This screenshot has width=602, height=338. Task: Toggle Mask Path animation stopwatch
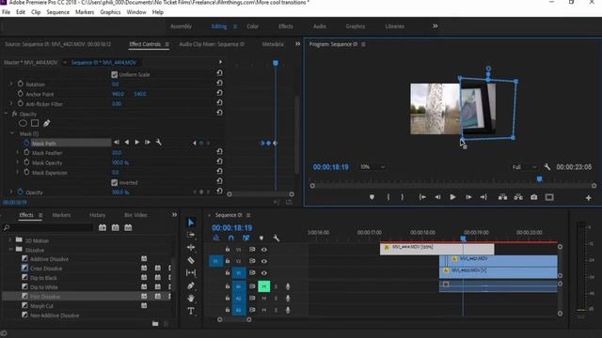point(26,143)
